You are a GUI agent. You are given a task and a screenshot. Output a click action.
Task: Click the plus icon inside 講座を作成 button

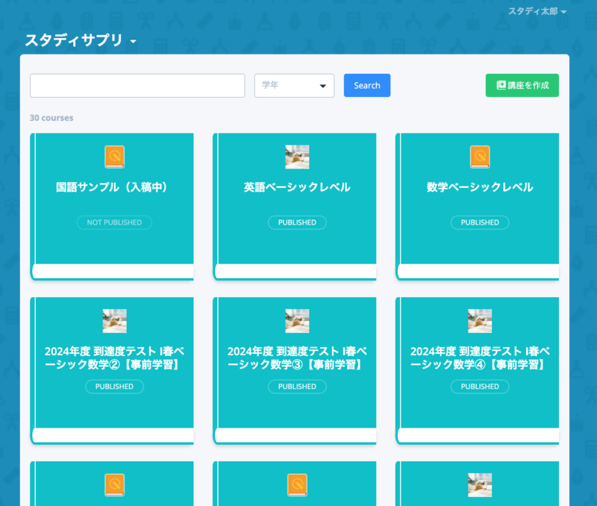(501, 85)
